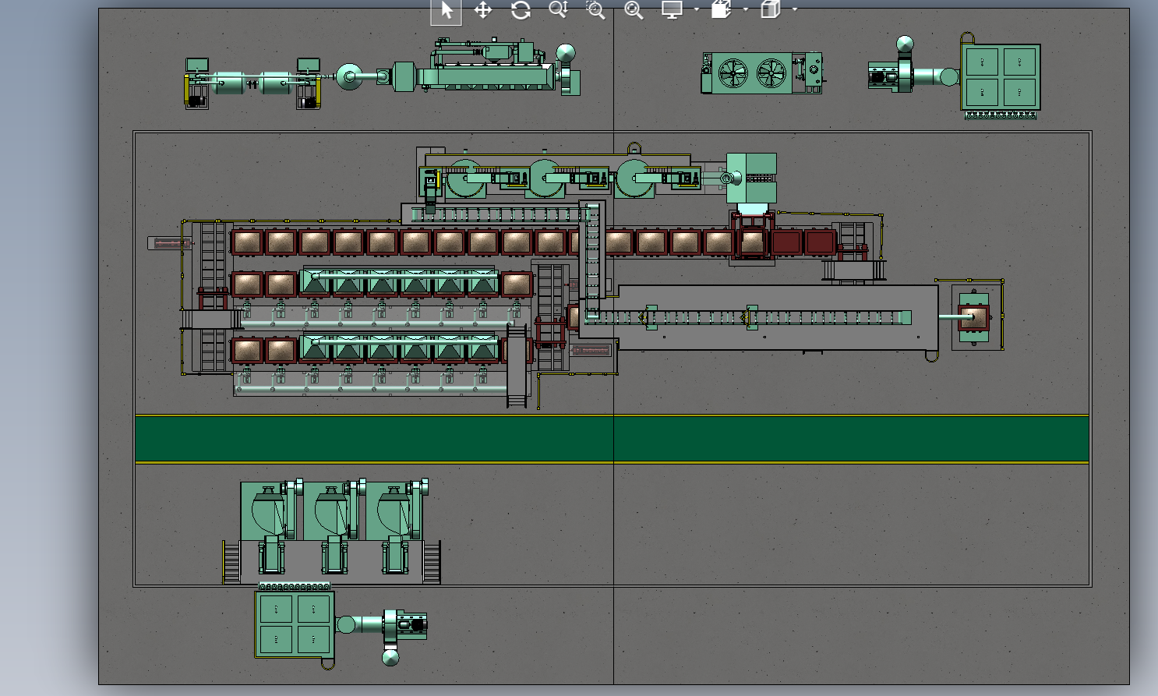This screenshot has height=696, width=1158.
Task: Select the bottom-left four-panel filter box
Action: click(295, 624)
